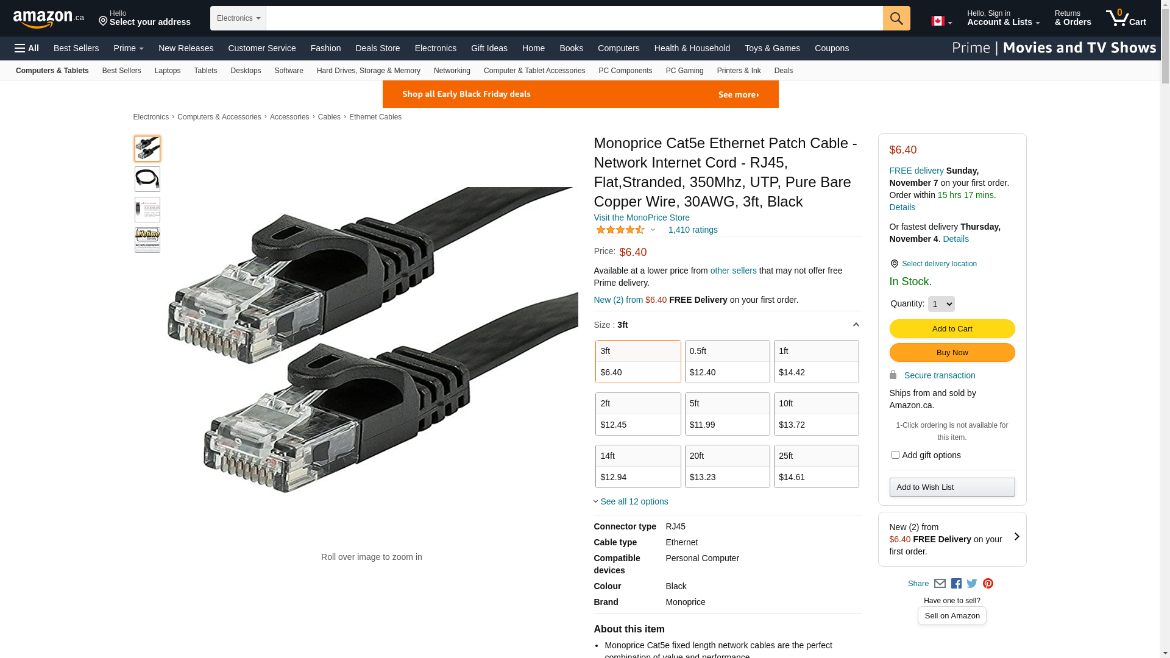Share on Twitter icon

click(x=972, y=584)
